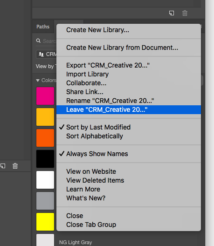This screenshot has height=246, width=214.
Task: Click the trash icon at left panel bottom
Action: (x=15, y=166)
